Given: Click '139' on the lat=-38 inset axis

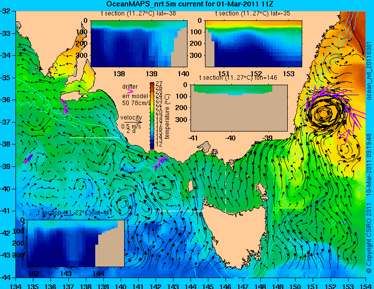Looking at the screenshot, I should pyautogui.click(x=152, y=74).
